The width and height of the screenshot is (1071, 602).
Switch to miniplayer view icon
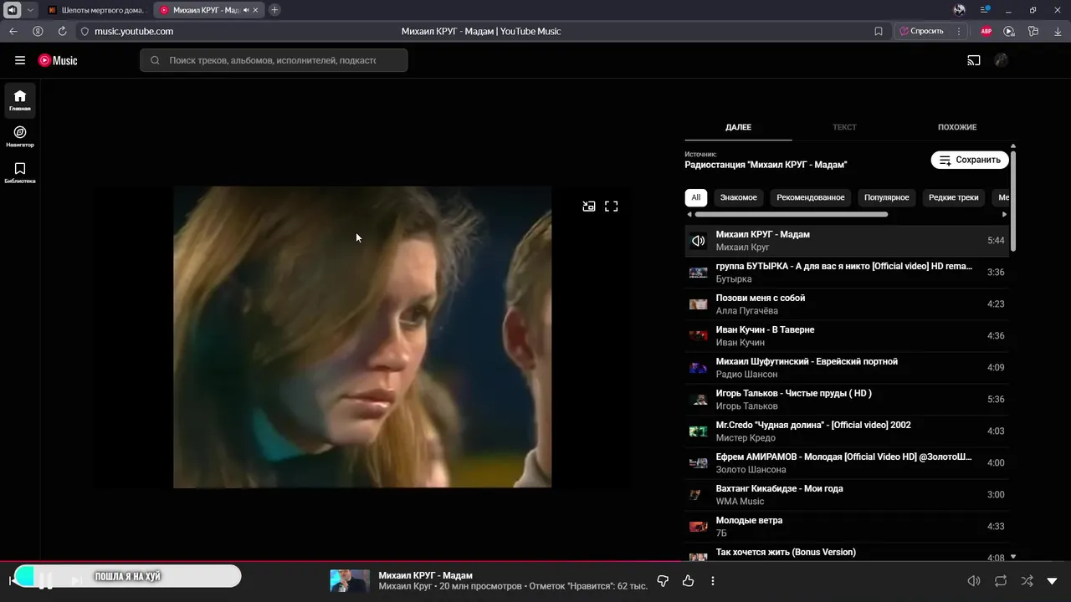pos(589,206)
